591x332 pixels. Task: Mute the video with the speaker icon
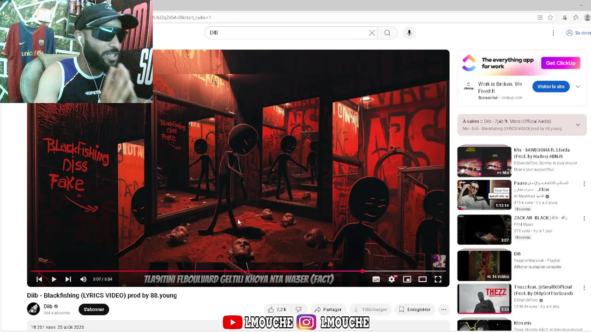(83, 279)
